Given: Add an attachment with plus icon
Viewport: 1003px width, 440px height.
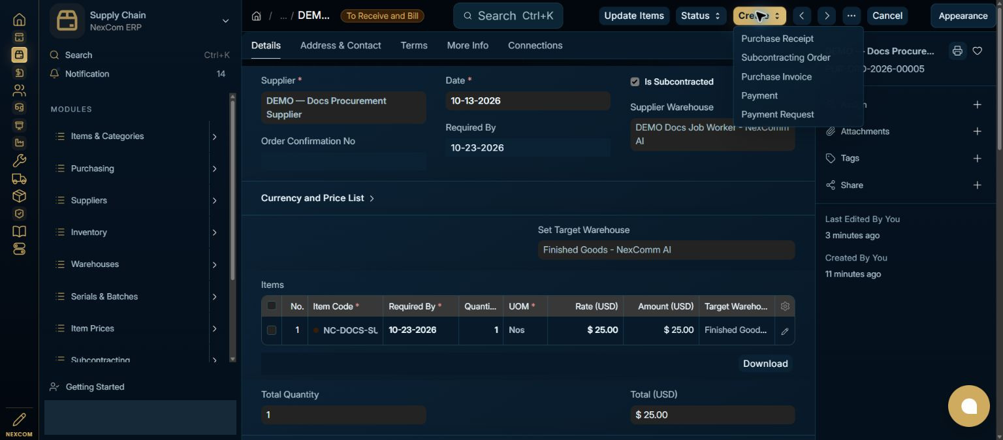Looking at the screenshot, I should (978, 131).
